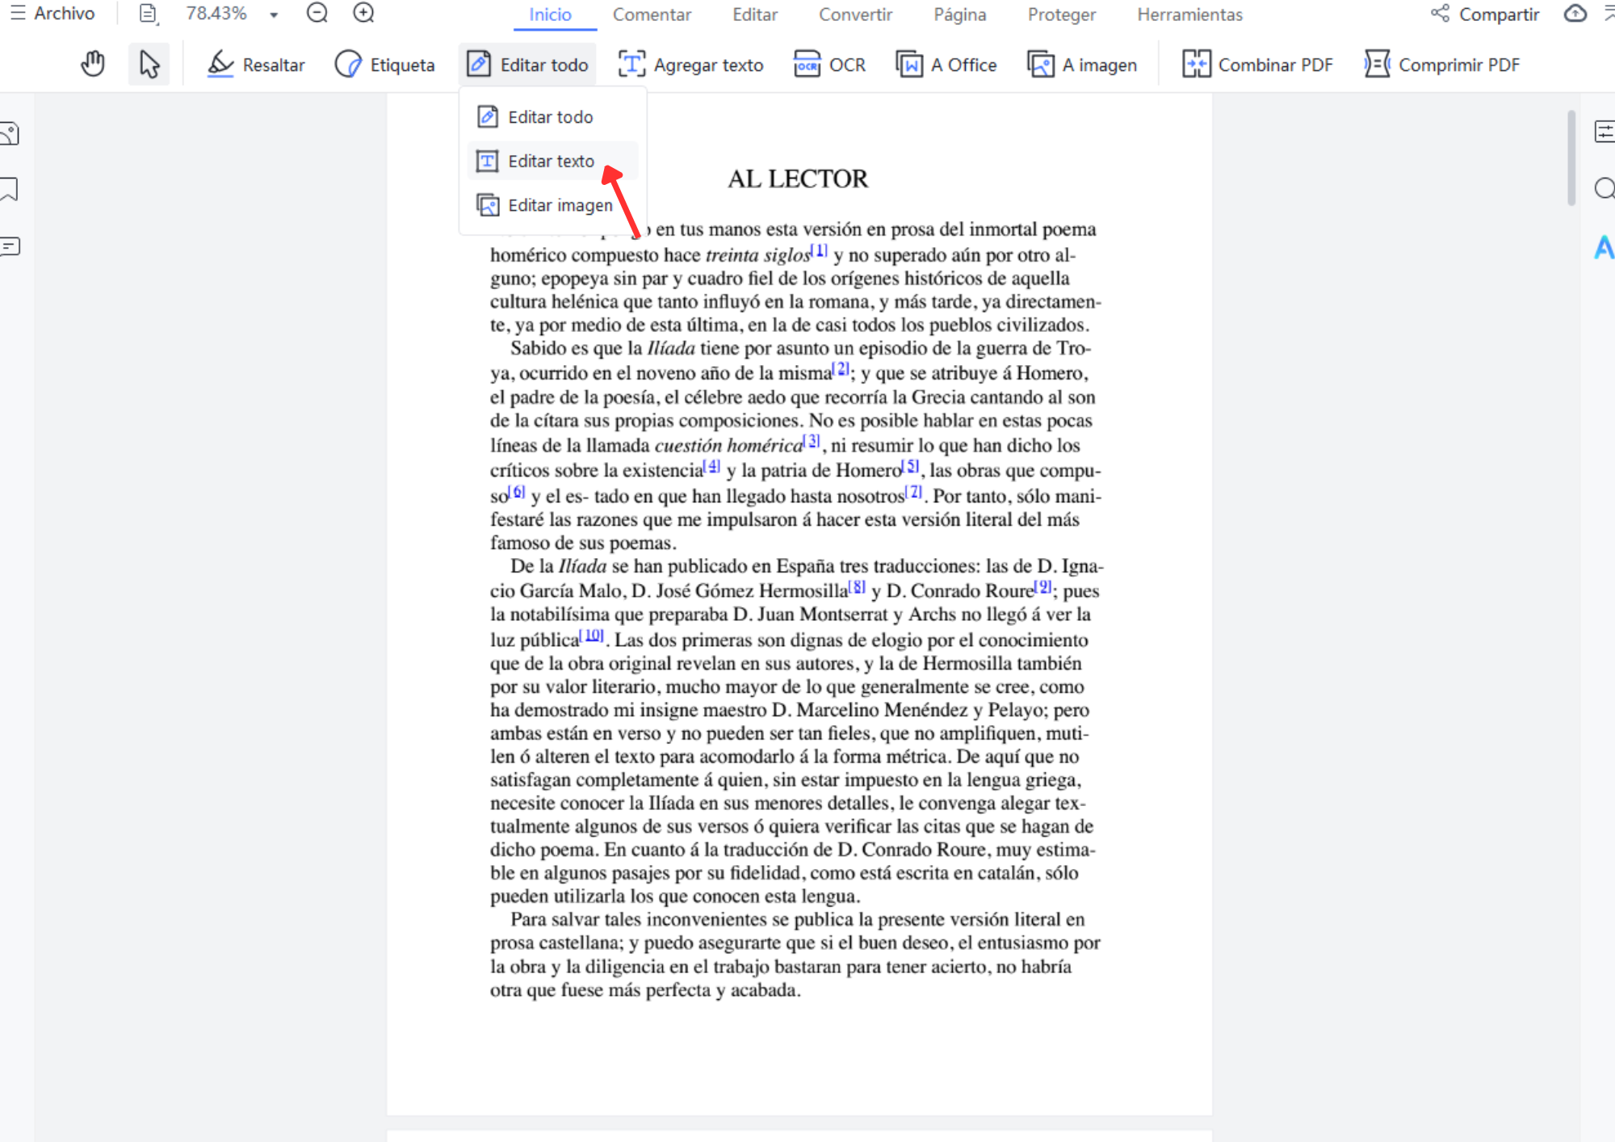Viewport: 1615px width, 1142px height.
Task: Activate the Resaltar highlight tool
Action: (x=256, y=65)
